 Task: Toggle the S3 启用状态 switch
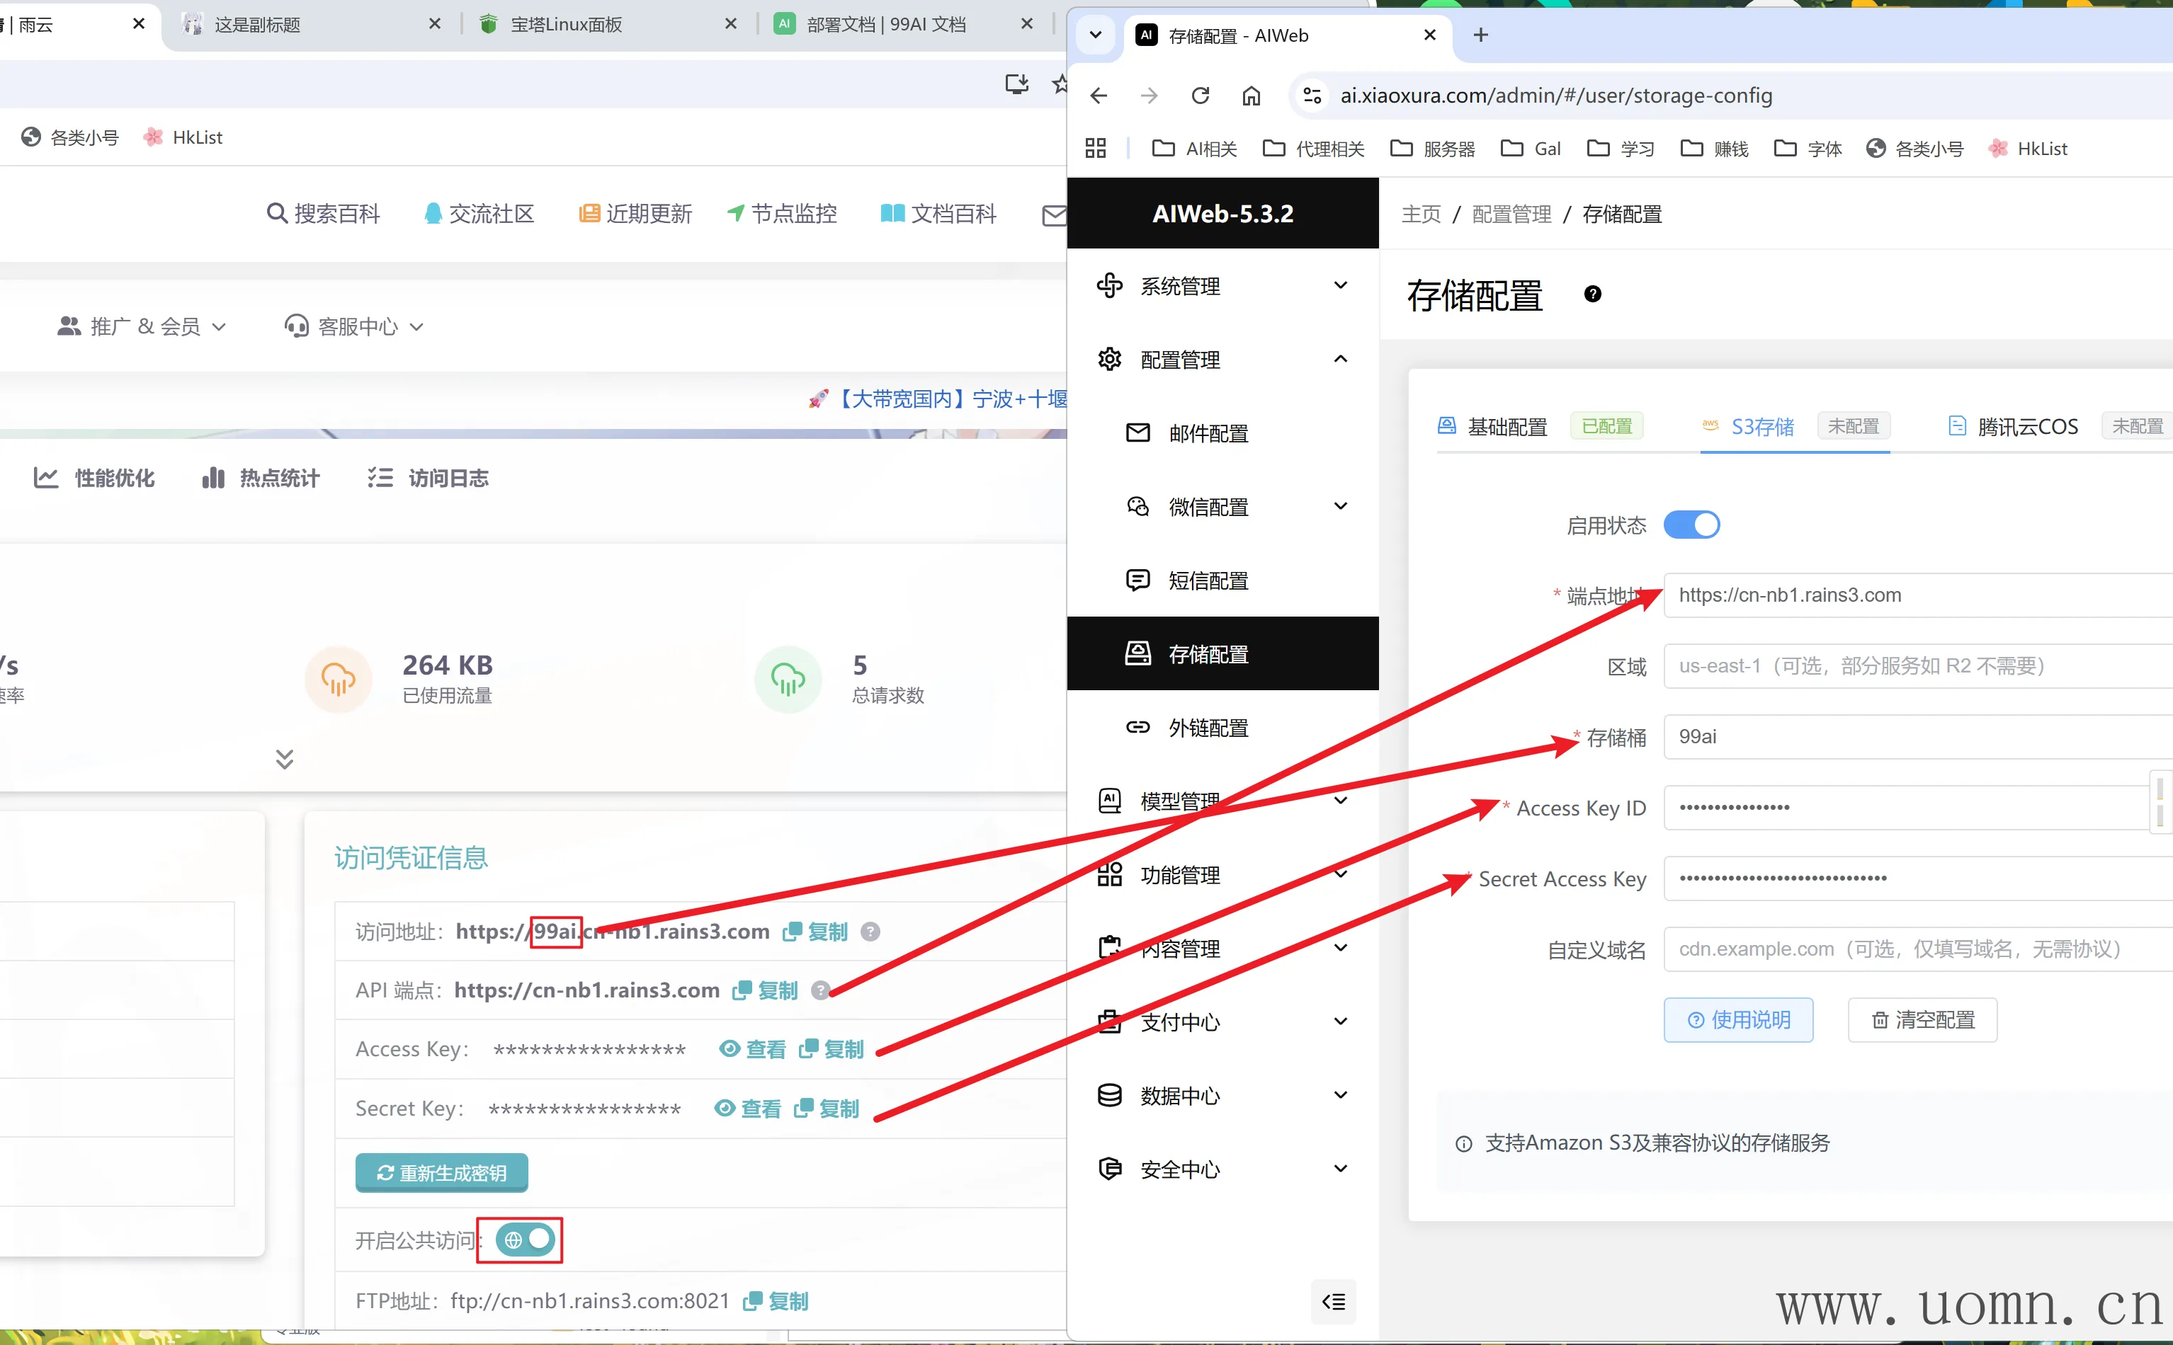click(x=1691, y=525)
